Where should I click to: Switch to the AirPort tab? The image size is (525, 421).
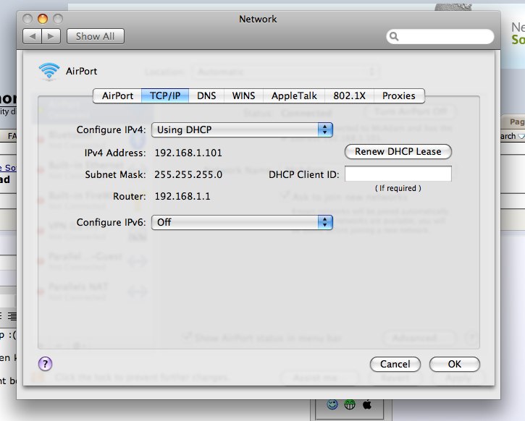pyautogui.click(x=117, y=96)
